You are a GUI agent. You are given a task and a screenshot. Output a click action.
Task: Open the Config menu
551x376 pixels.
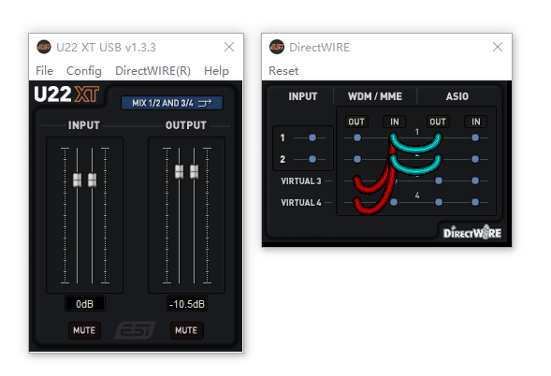pos(84,71)
